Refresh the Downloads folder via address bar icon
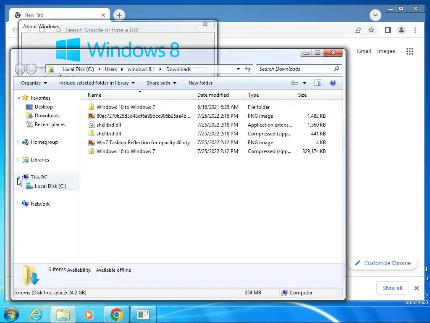 248,69
